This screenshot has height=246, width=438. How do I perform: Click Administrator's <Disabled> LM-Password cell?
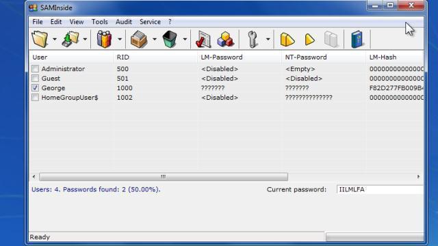coord(220,69)
